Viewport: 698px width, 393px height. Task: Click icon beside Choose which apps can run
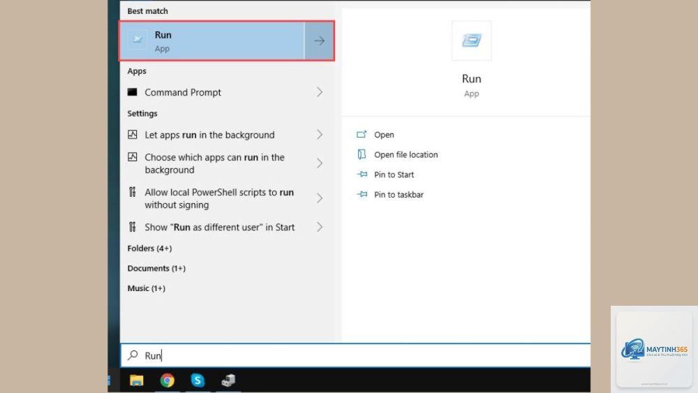(x=132, y=156)
